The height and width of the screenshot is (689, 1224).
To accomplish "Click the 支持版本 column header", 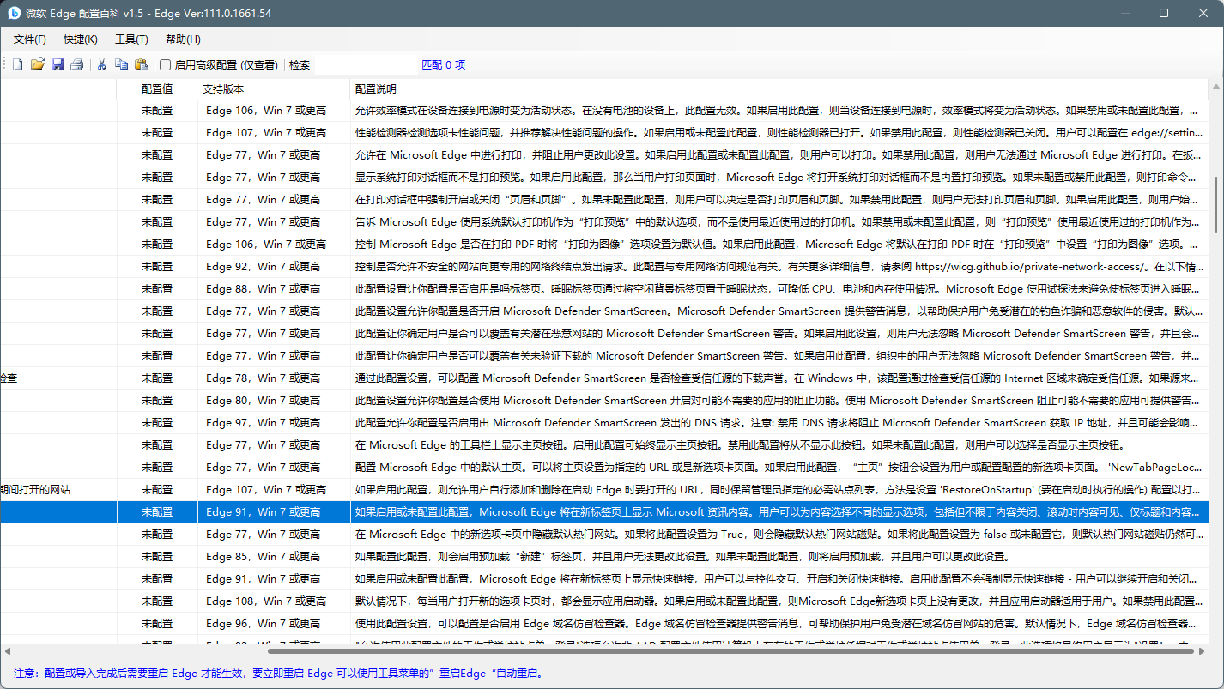I will [274, 88].
